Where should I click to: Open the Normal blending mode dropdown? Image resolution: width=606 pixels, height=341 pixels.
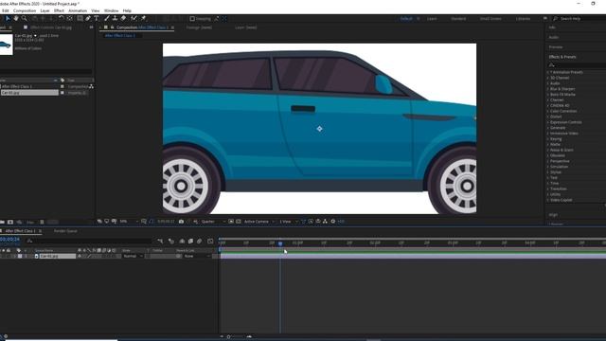(133, 257)
